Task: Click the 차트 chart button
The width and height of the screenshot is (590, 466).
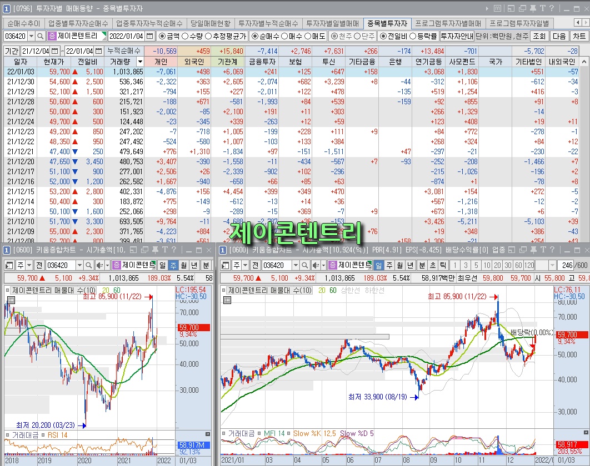Action: [579, 36]
